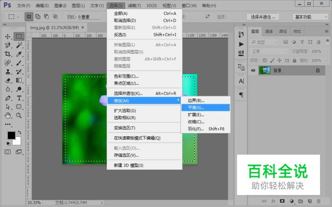Screen dimensions: 332x207
Task: Choose 反选(I) in Select menu
Action: pyautogui.click(x=144, y=35)
